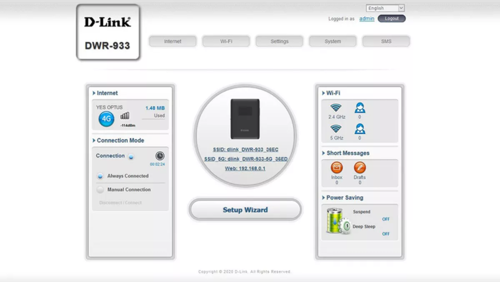Open the SMS Drafts icon
This screenshot has width=500, height=282.
tap(360, 168)
